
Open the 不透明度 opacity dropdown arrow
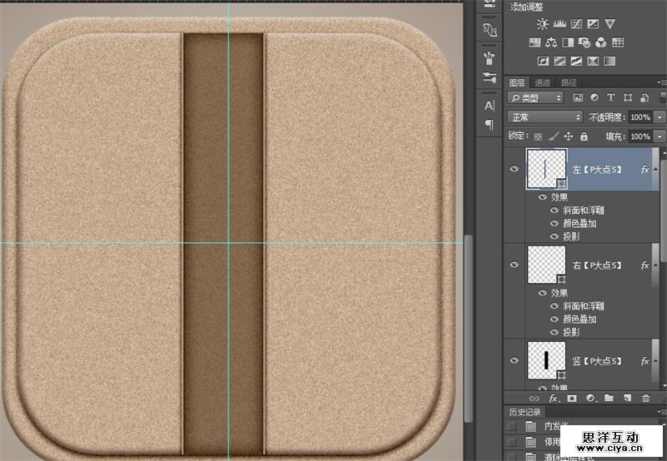tap(659, 117)
